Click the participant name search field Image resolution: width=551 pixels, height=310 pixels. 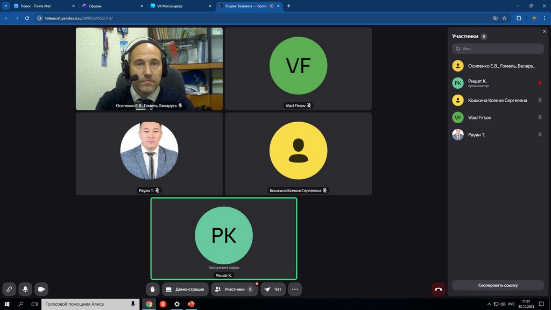[498, 48]
